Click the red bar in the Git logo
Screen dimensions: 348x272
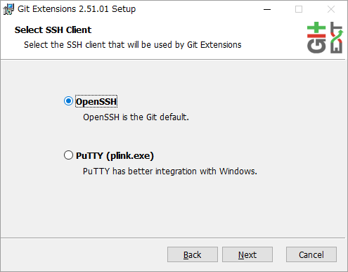(316, 36)
